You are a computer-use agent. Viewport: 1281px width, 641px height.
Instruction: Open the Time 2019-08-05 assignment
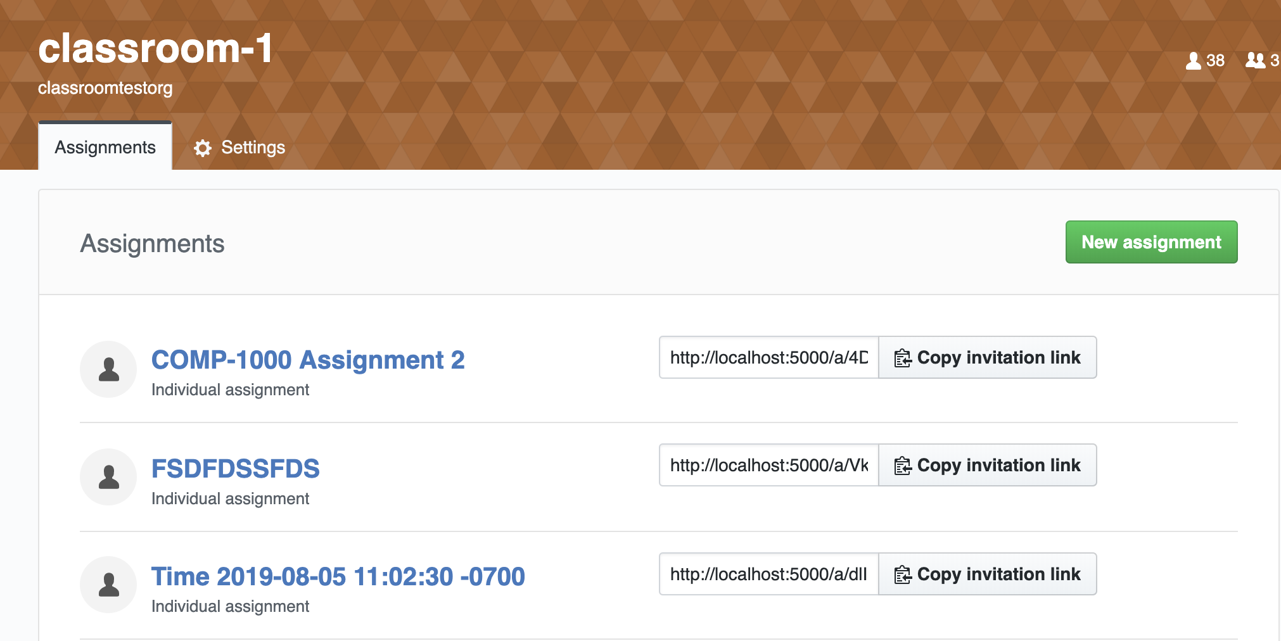tap(338, 576)
